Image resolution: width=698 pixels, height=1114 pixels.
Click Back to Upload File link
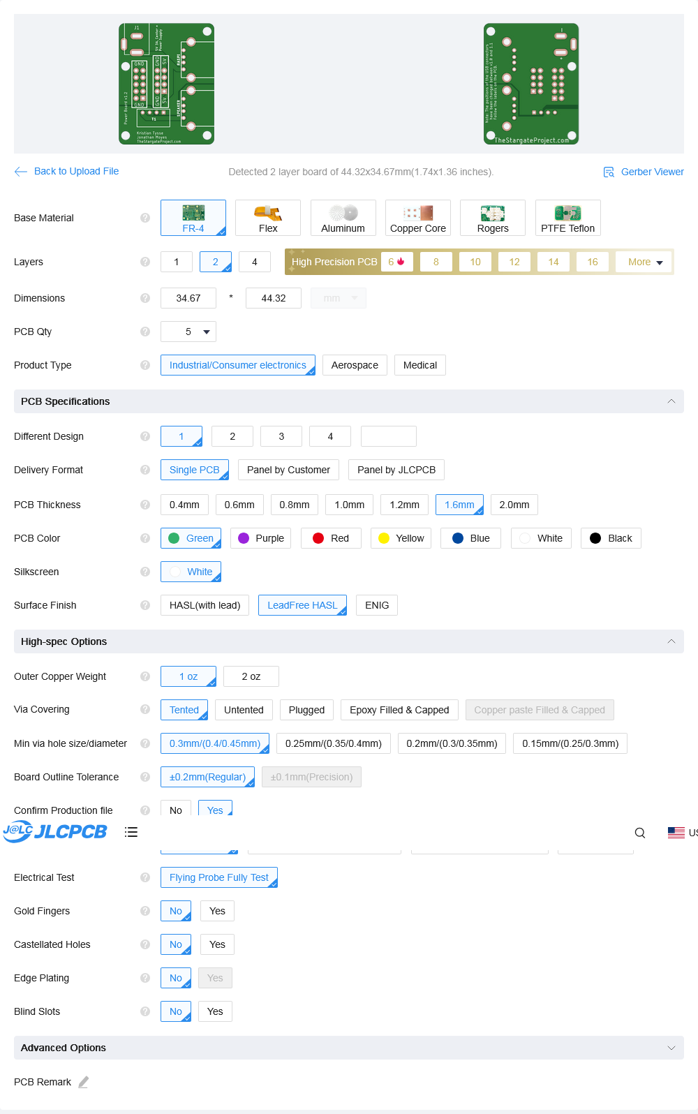pos(76,171)
